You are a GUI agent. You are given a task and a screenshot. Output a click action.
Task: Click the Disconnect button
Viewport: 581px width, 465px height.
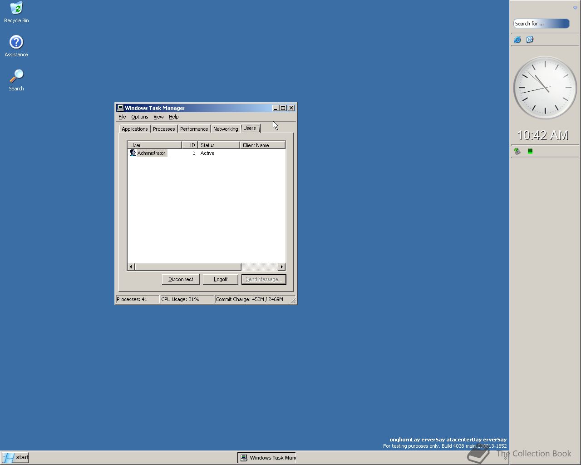181,279
